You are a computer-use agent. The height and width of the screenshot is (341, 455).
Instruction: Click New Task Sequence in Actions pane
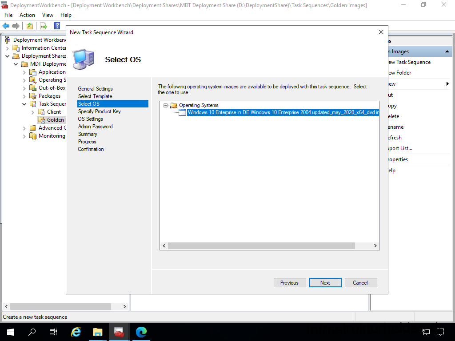(409, 62)
